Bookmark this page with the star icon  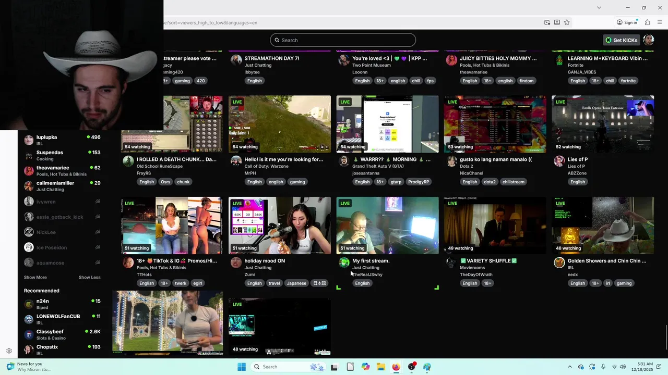pyautogui.click(x=567, y=22)
